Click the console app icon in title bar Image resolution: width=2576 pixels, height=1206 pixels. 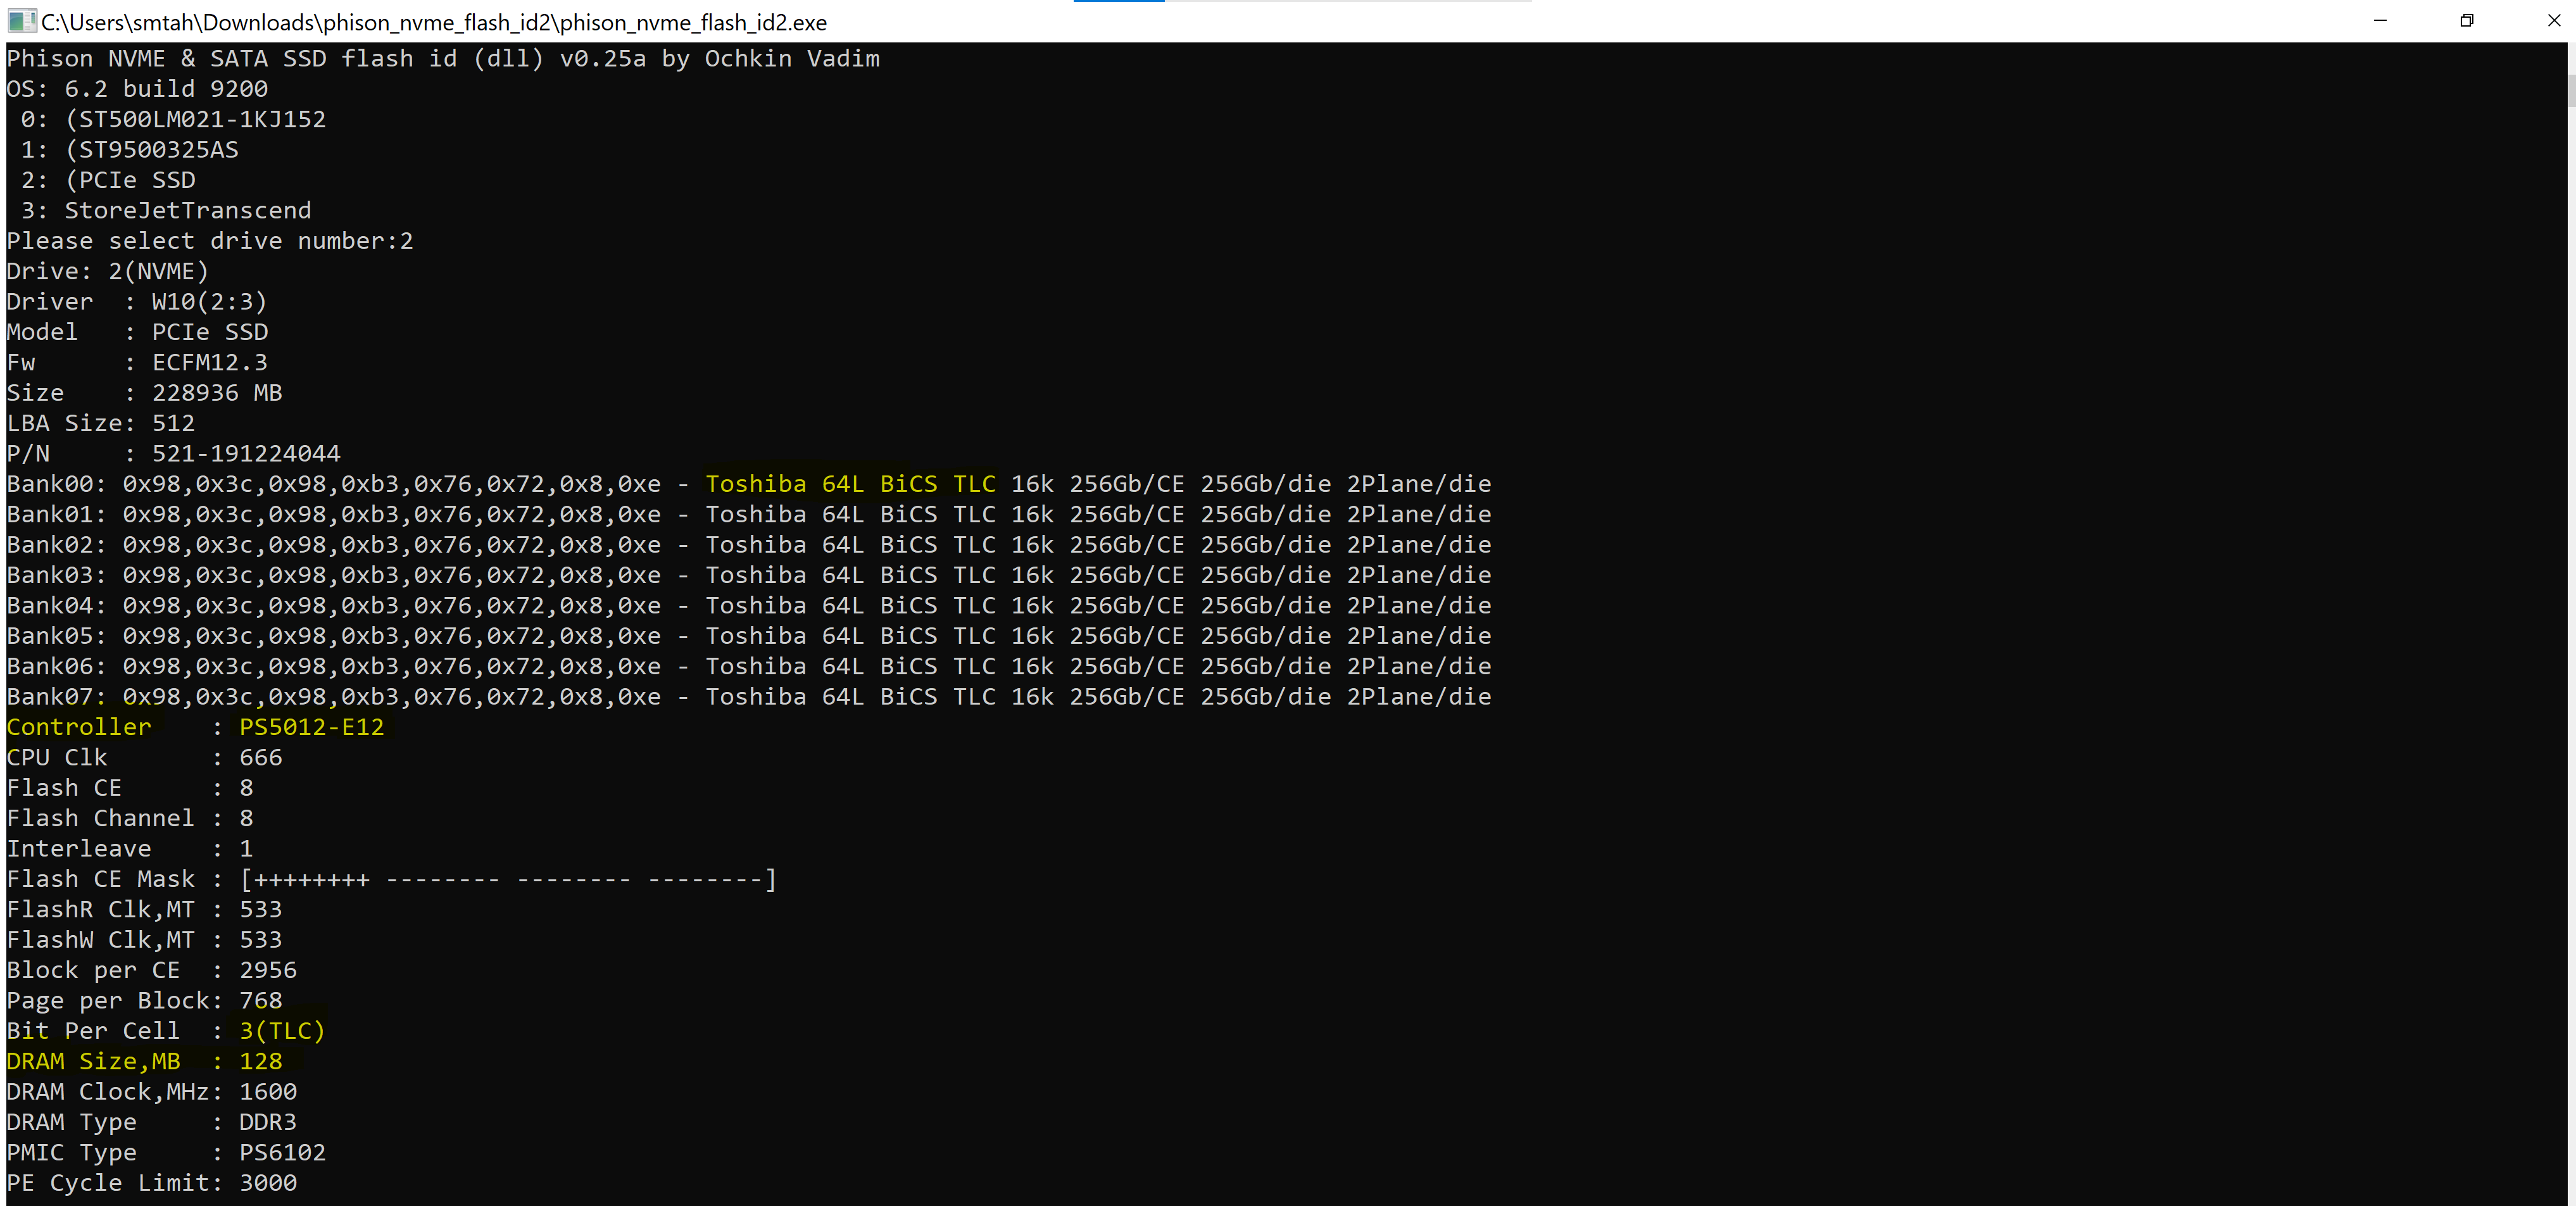(x=21, y=21)
